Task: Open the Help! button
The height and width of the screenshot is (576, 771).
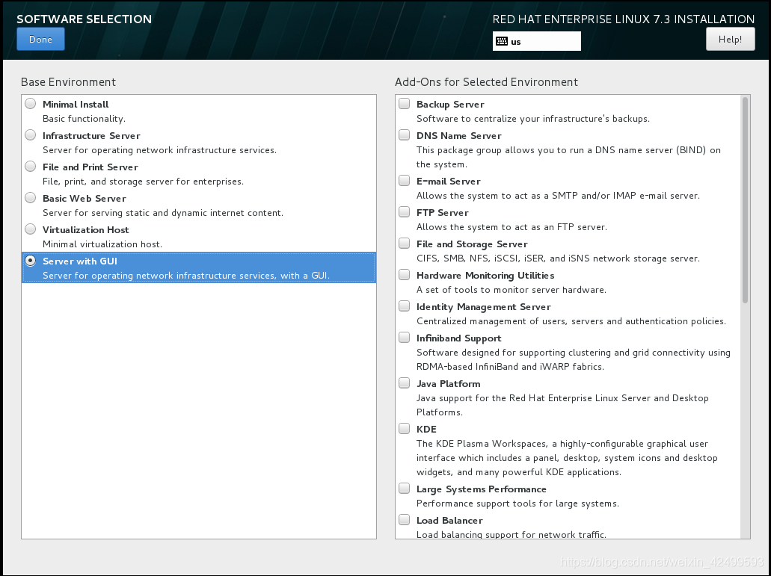Action: tap(730, 40)
